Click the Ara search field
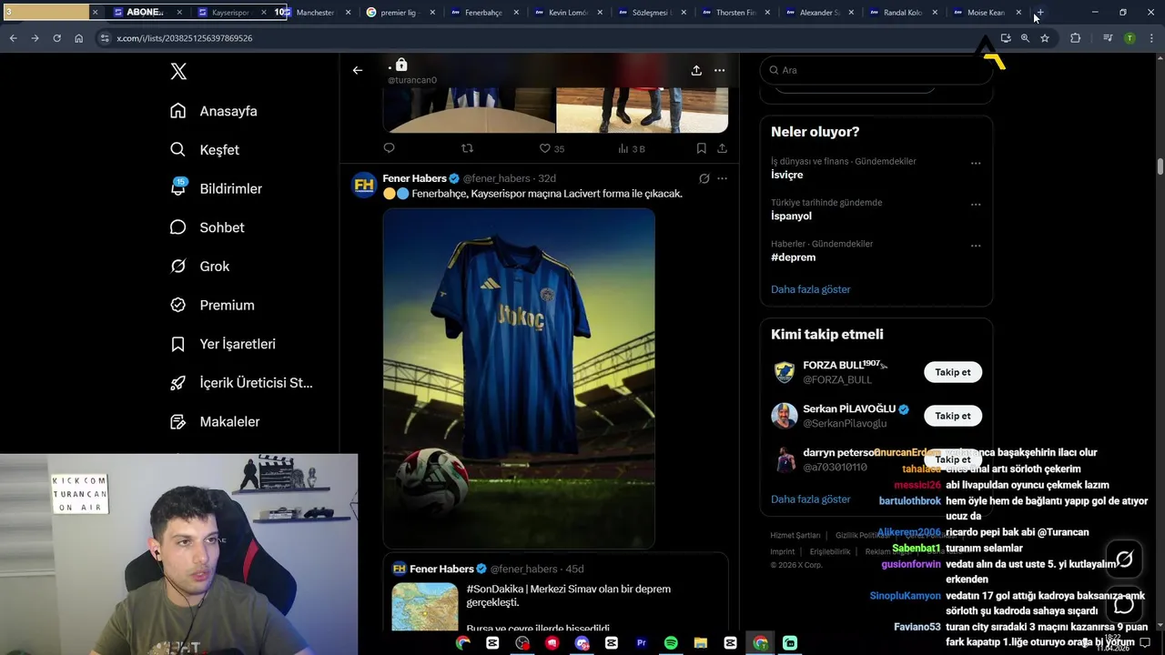Viewport: 1165px width, 655px height. click(x=876, y=70)
